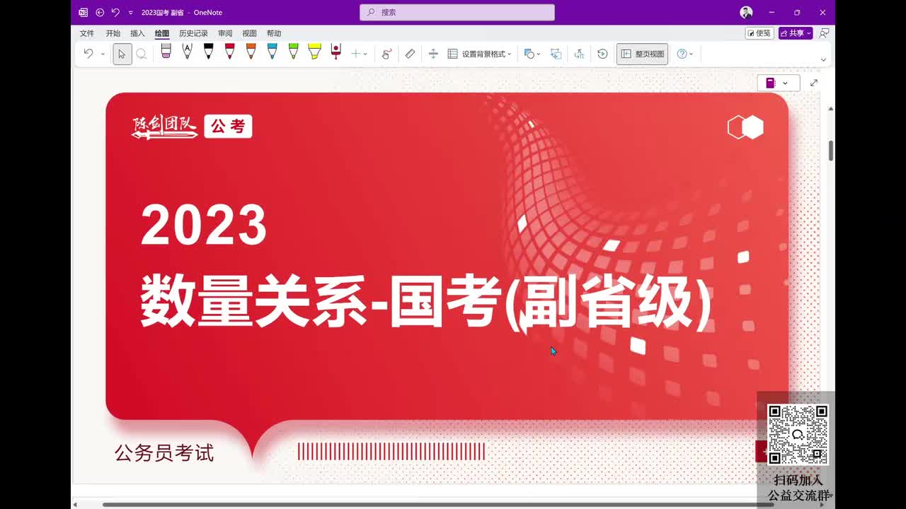Viewport: 906px width, 509px height.
Task: Click the vertical scrollbar thumb
Action: click(831, 151)
